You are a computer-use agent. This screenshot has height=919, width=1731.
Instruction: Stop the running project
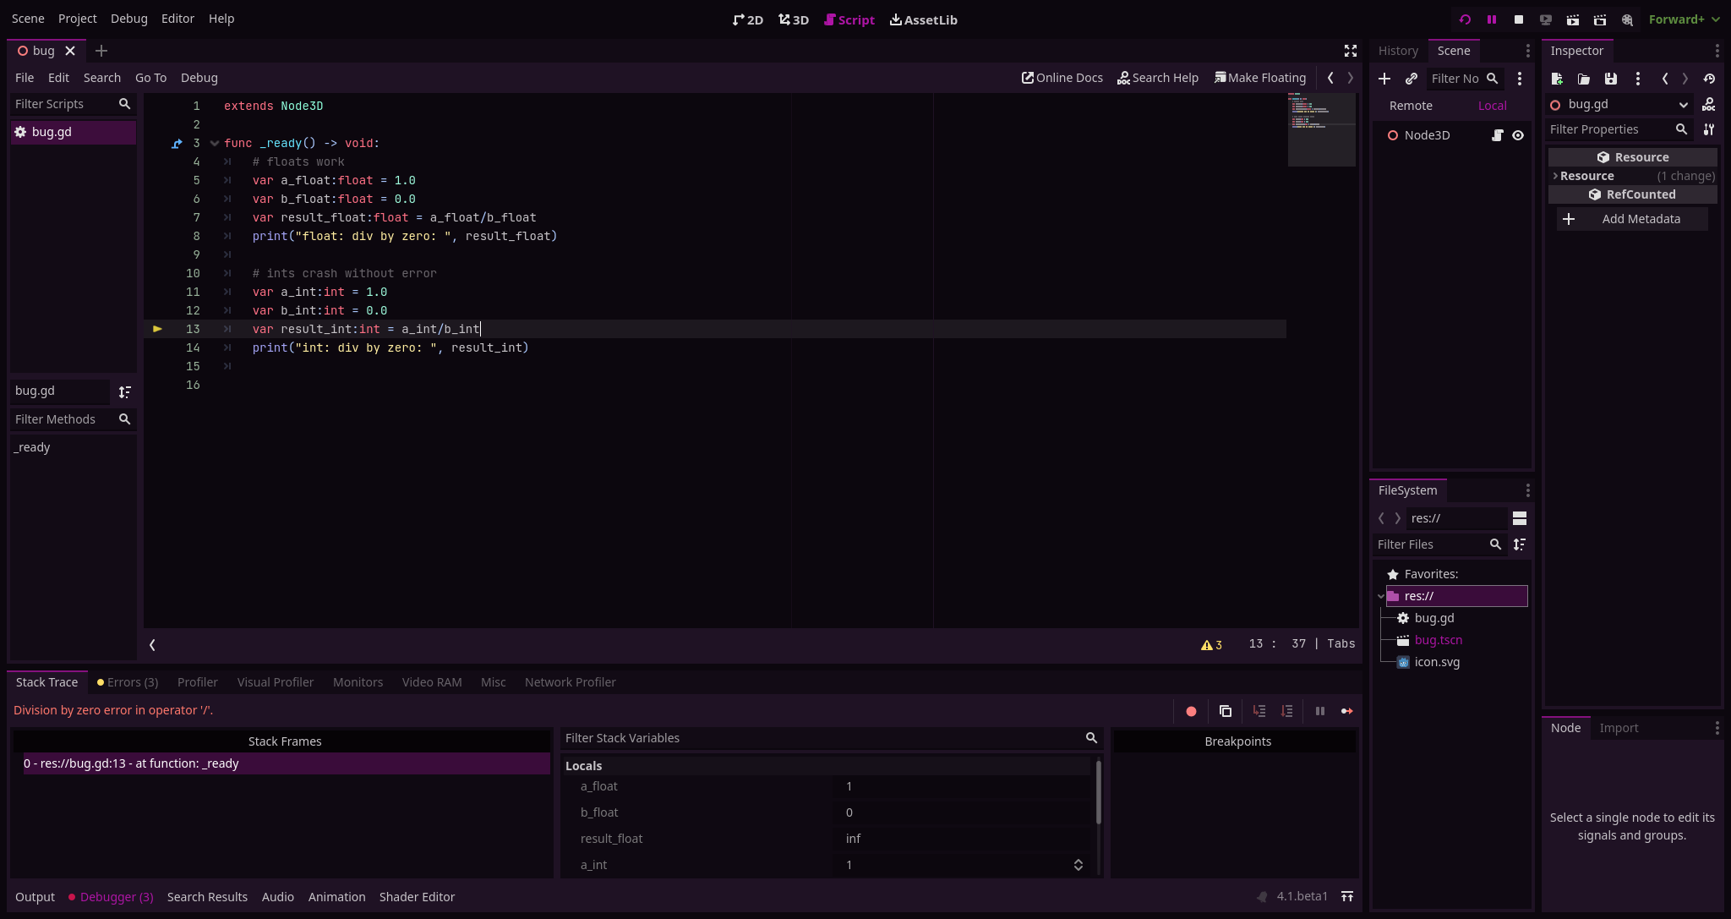[1521, 19]
